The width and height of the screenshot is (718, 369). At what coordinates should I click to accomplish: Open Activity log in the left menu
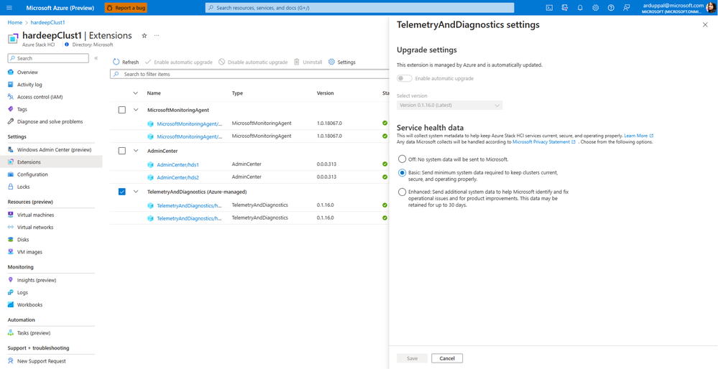29,85
